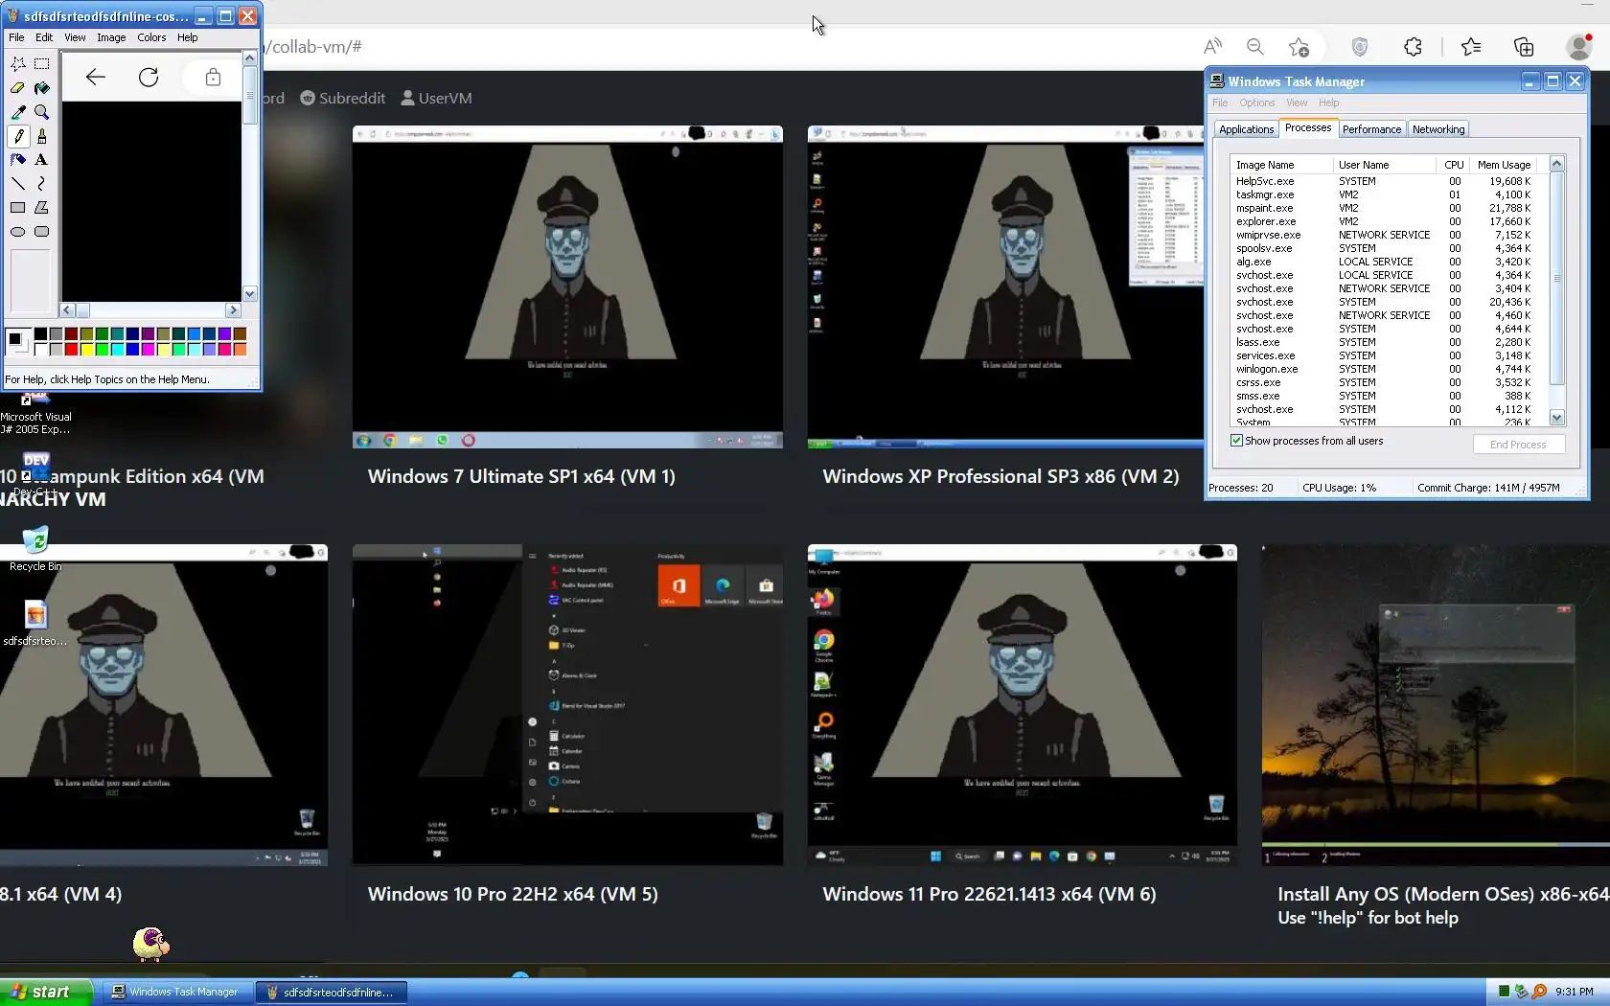The width and height of the screenshot is (1610, 1006).
Task: Click the tracking prevention shield icon
Action: [1360, 46]
